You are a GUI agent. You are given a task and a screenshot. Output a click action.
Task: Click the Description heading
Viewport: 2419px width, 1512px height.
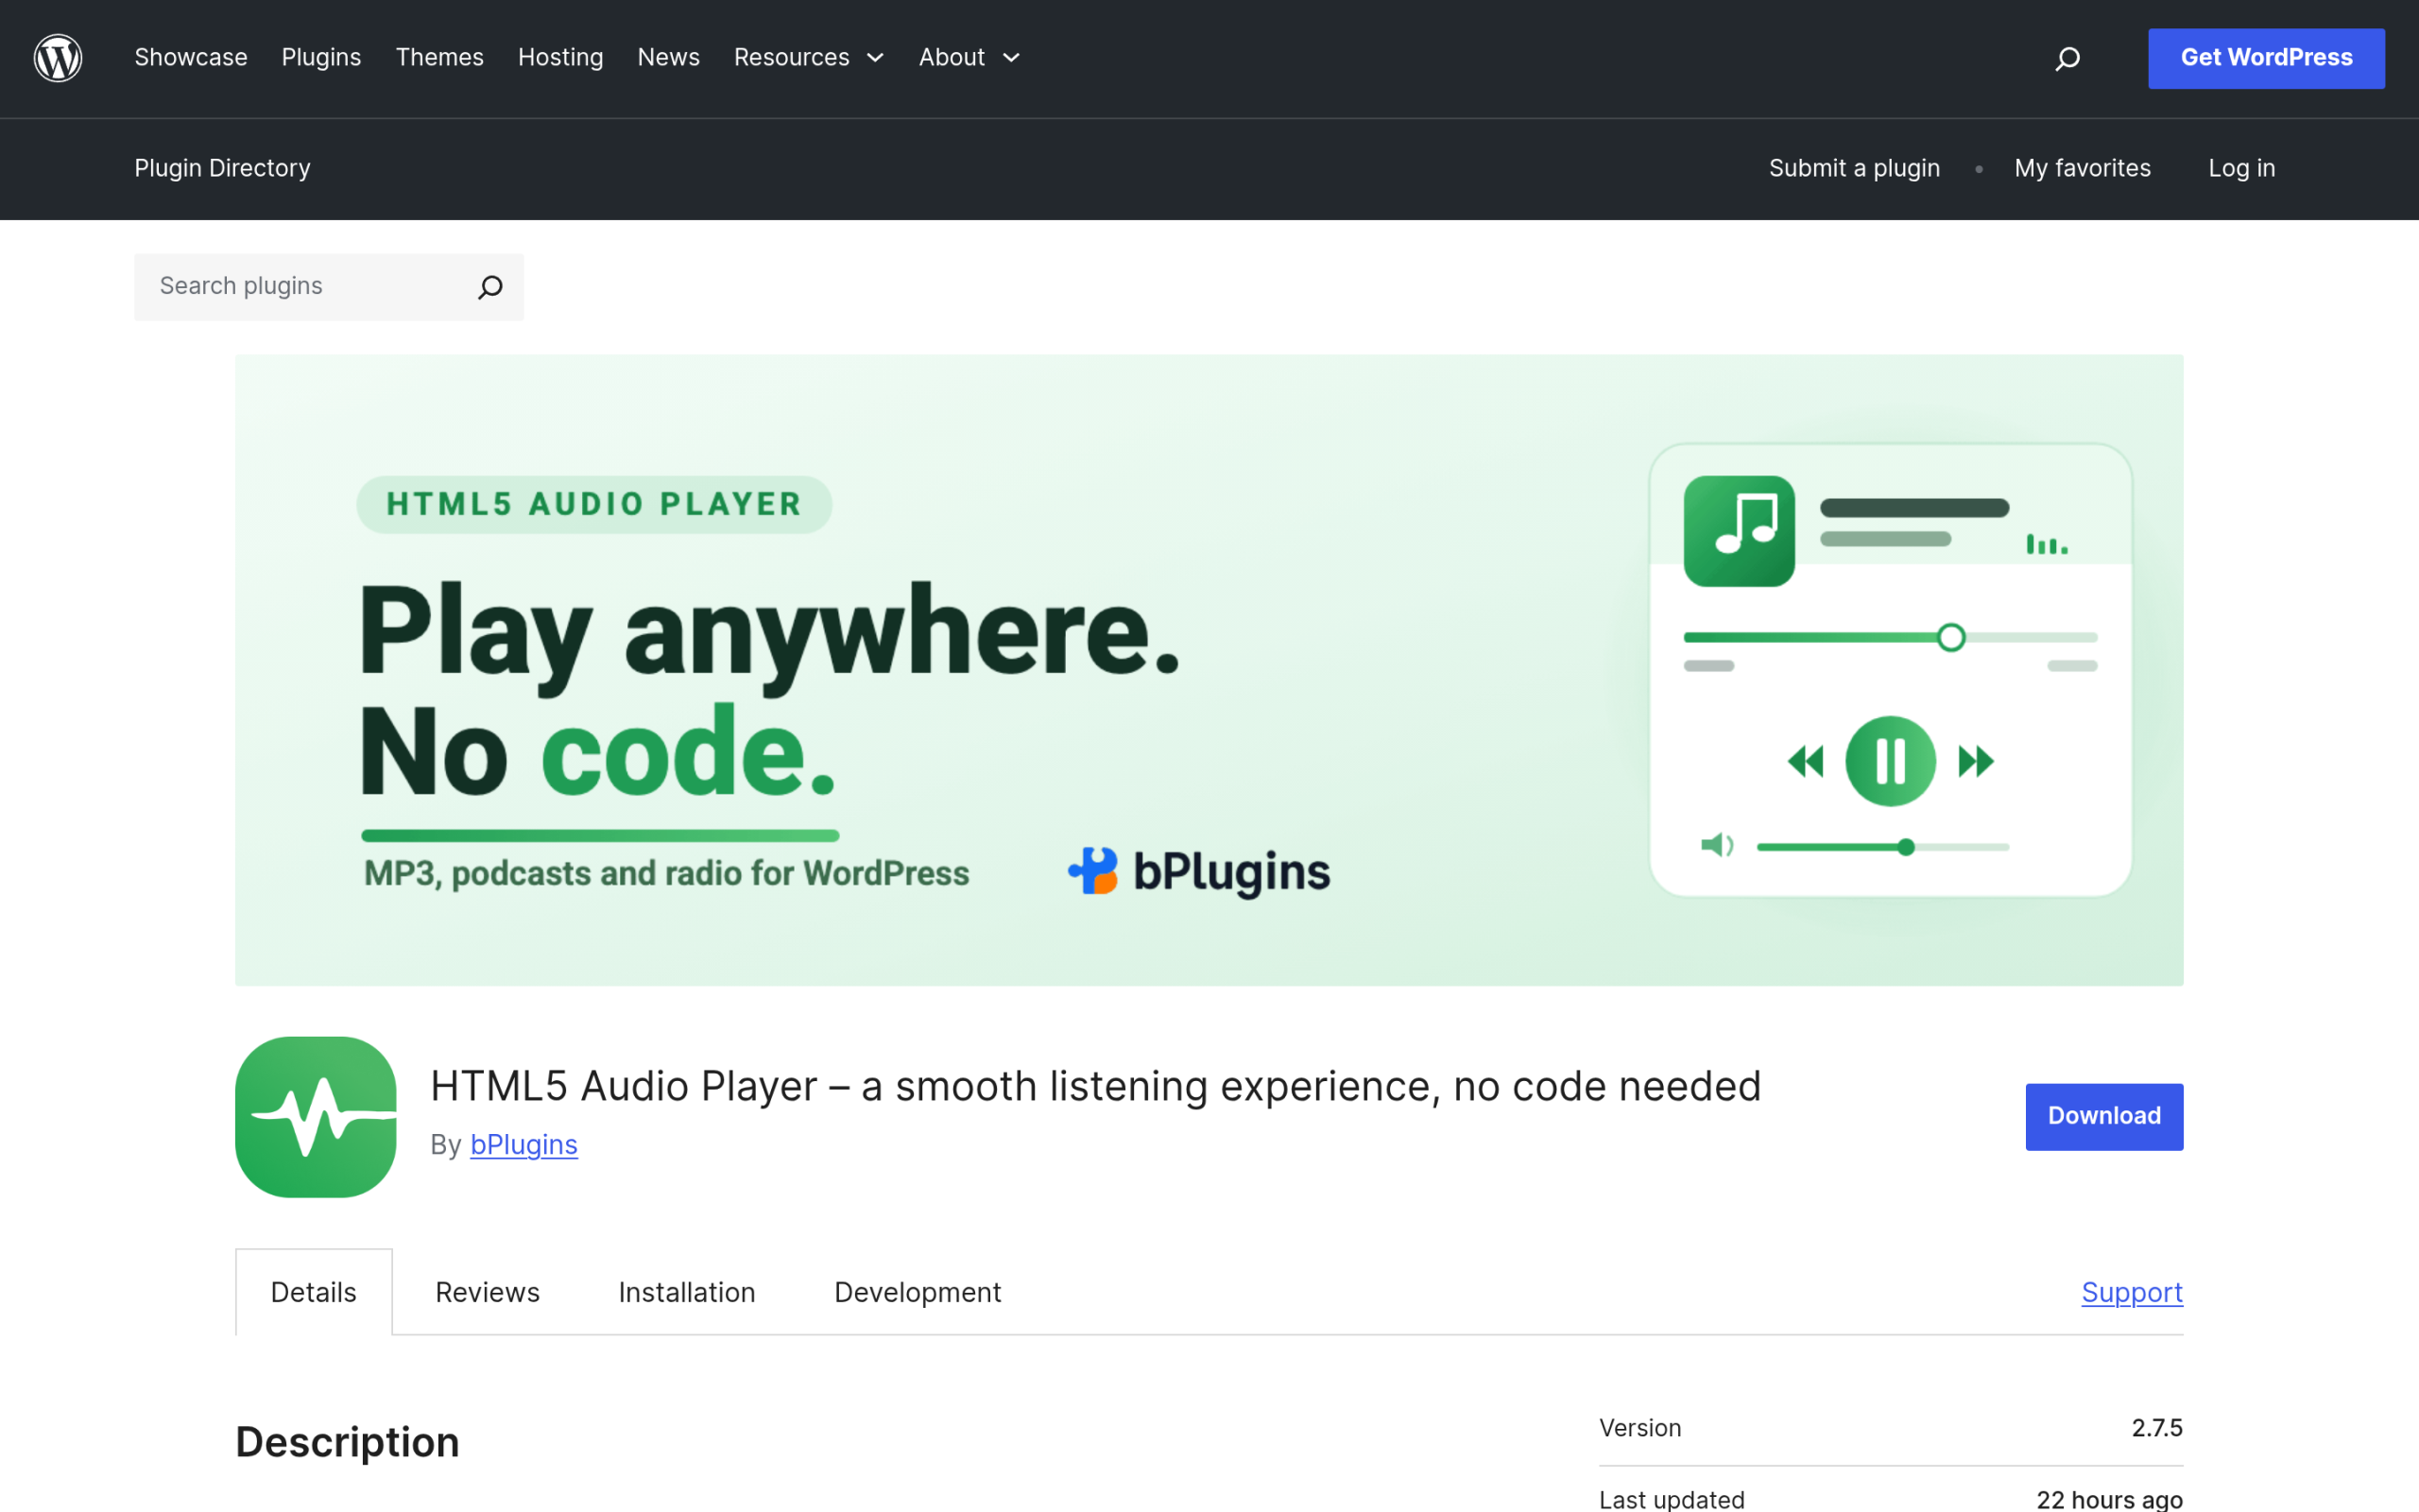(x=347, y=1442)
